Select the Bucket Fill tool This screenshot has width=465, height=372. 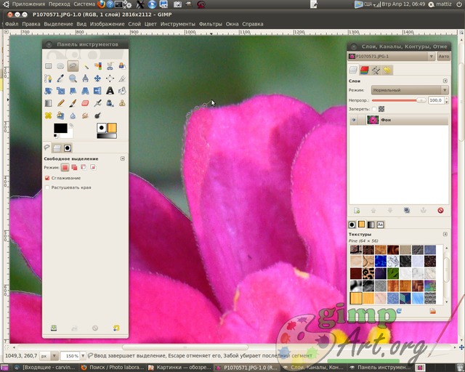click(122, 91)
